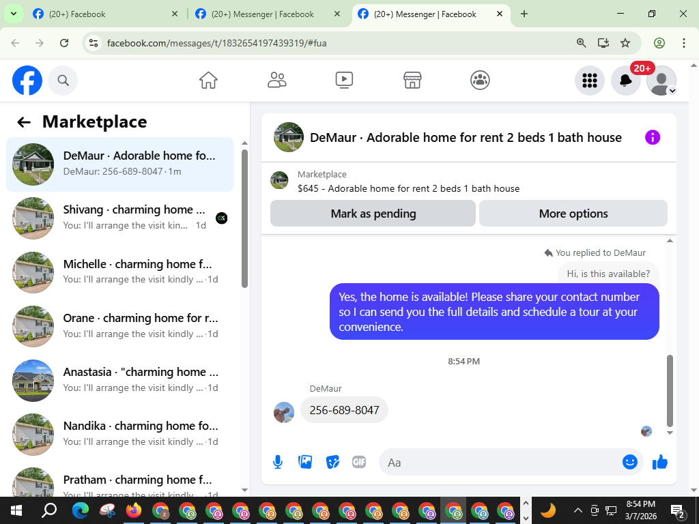Attach a photo with the image icon
The width and height of the screenshot is (699, 524).
click(305, 462)
